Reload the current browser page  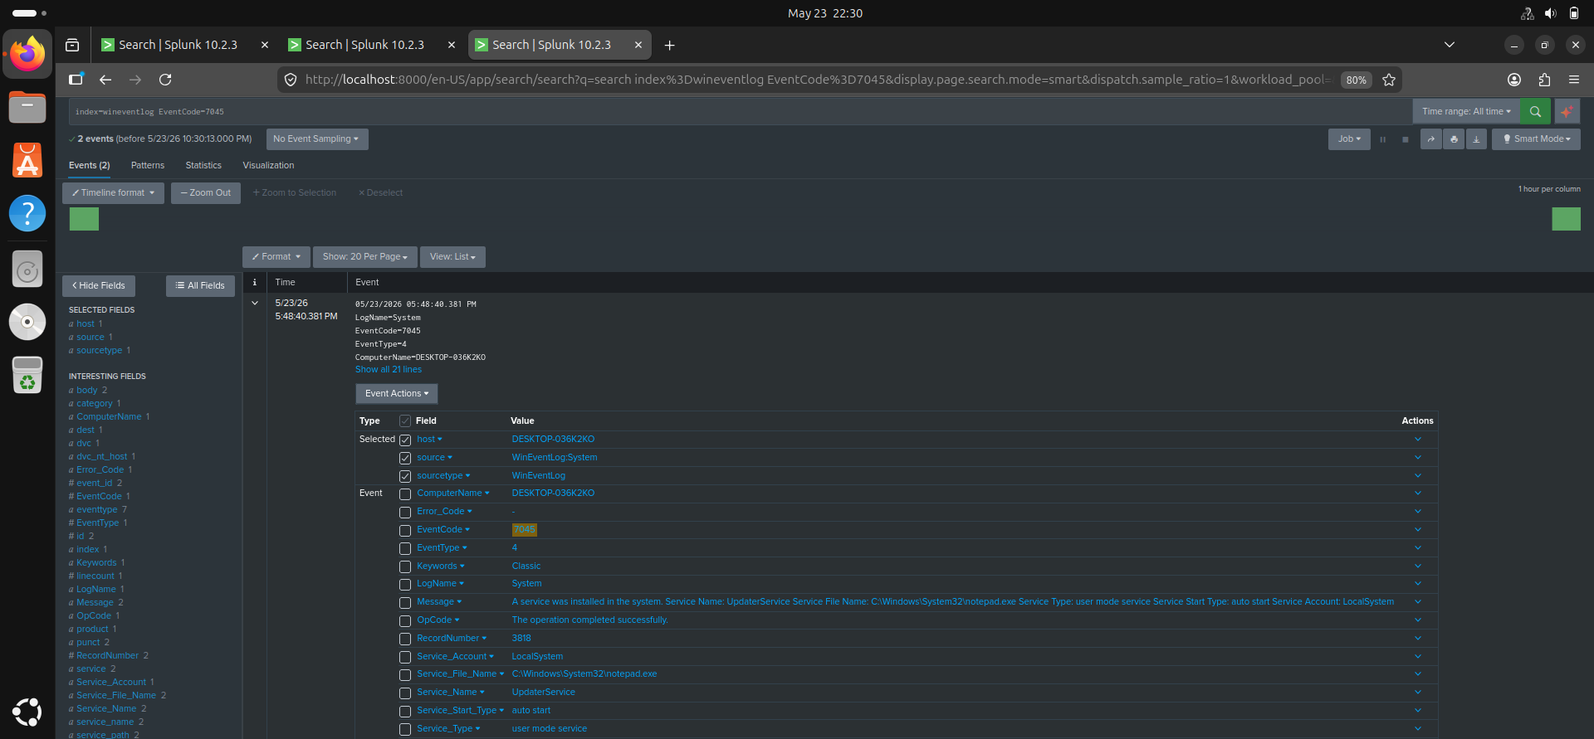[165, 80]
